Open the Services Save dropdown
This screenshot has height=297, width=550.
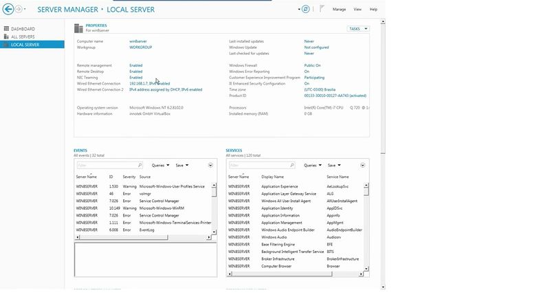(x=334, y=165)
